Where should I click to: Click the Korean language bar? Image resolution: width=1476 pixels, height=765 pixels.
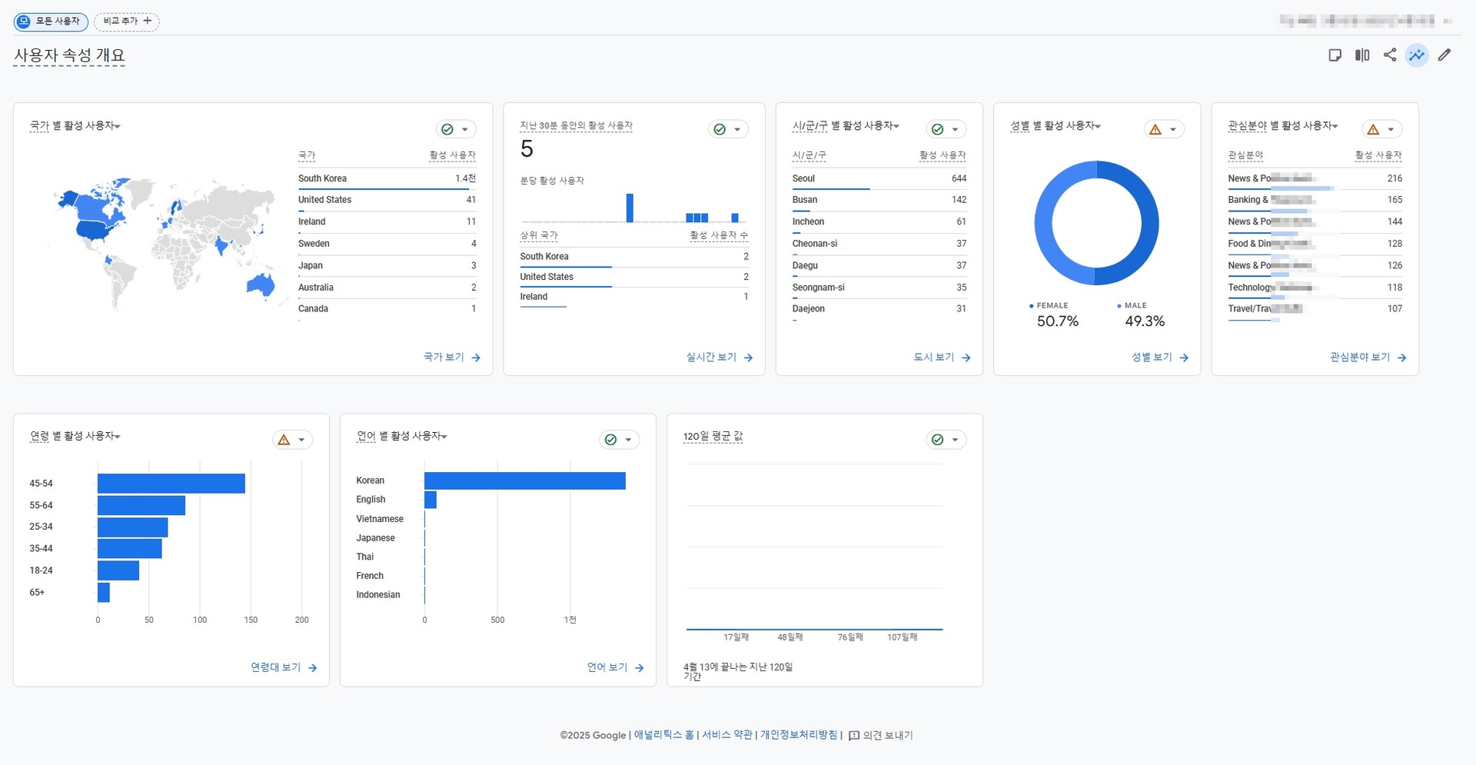click(x=525, y=481)
